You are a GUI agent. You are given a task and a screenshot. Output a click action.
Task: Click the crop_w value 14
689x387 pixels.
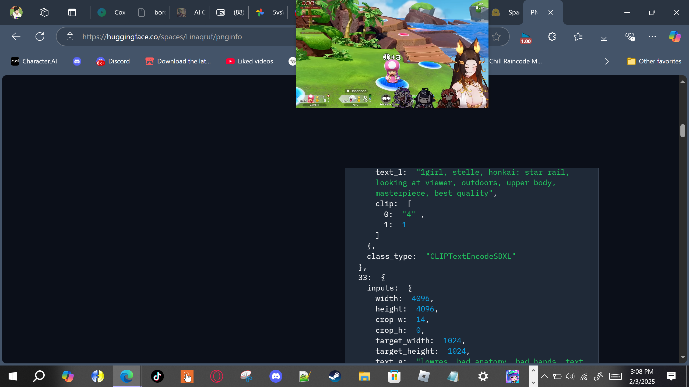click(421, 320)
